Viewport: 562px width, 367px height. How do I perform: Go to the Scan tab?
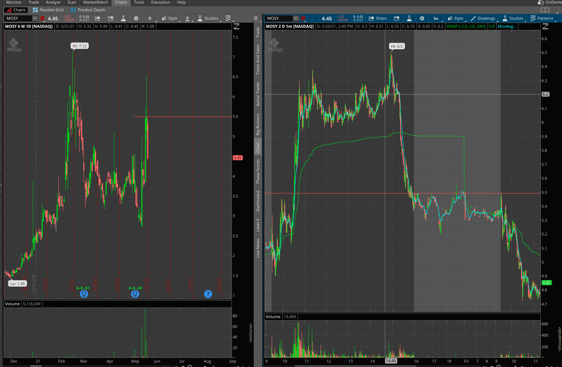point(72,2)
